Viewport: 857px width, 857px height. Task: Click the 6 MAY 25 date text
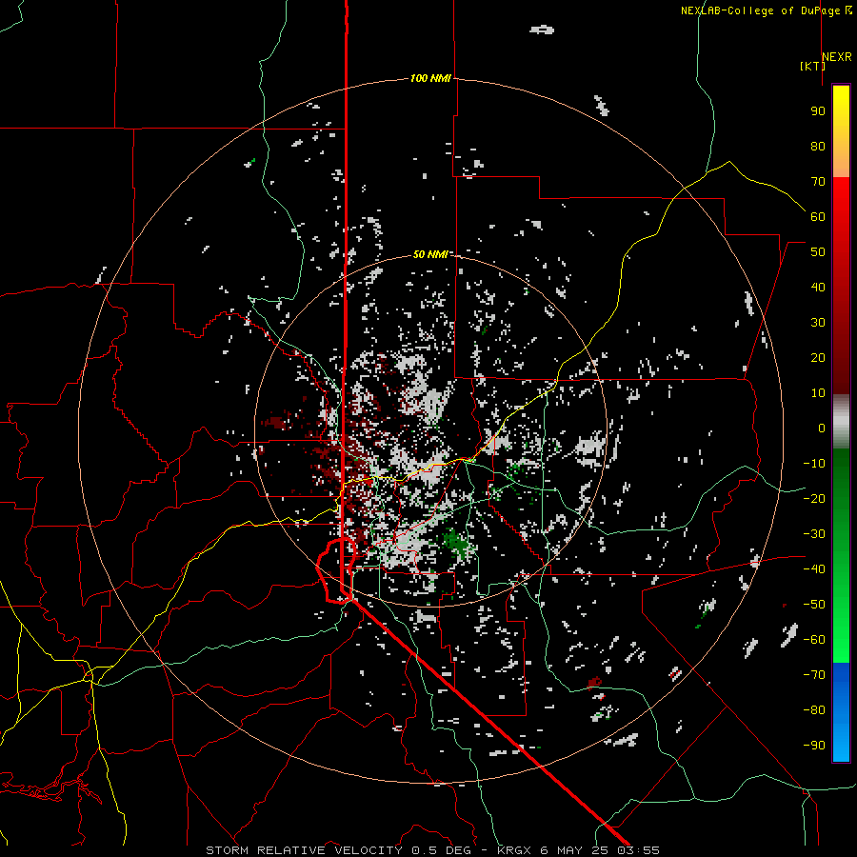click(575, 850)
